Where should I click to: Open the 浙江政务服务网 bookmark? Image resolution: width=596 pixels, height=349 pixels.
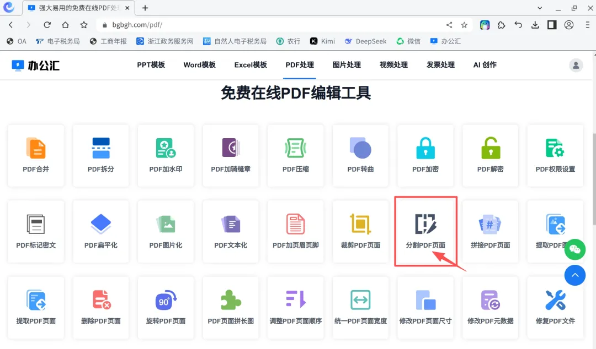pyautogui.click(x=165, y=41)
